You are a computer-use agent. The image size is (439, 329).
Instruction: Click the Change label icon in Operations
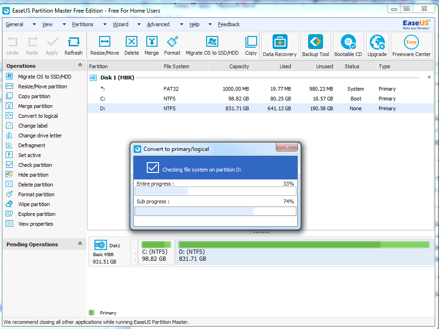click(x=9, y=126)
